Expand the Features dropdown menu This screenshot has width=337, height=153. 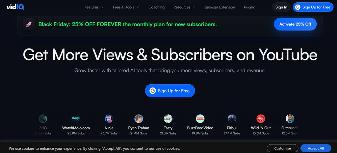pos(94,7)
